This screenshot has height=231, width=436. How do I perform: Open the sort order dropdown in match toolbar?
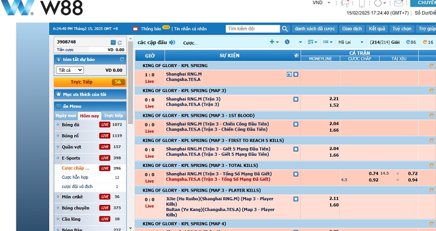coord(312,42)
